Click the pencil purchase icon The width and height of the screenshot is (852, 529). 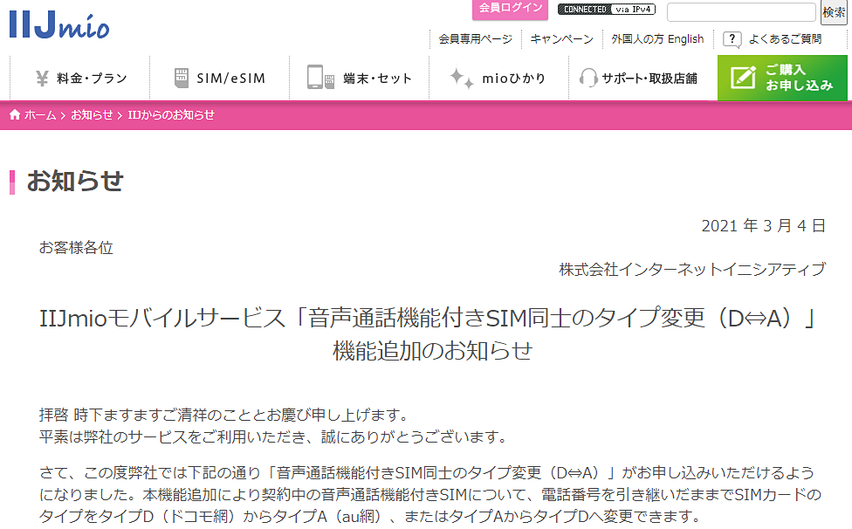coord(743,78)
